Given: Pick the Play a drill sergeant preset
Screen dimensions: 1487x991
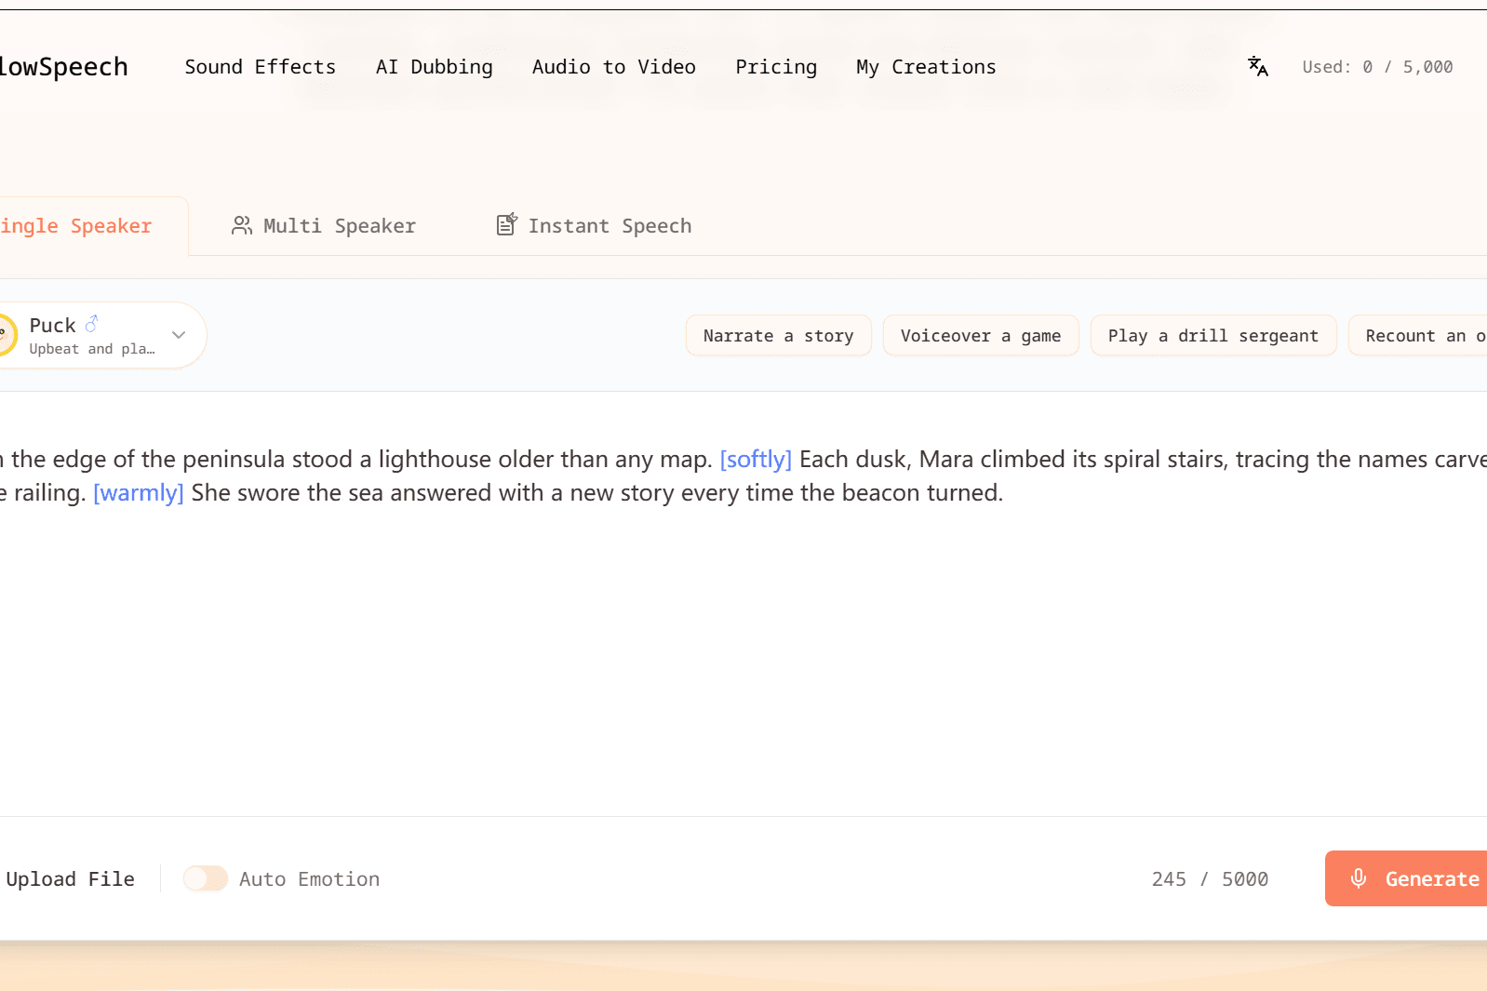Looking at the screenshot, I should [x=1212, y=336].
